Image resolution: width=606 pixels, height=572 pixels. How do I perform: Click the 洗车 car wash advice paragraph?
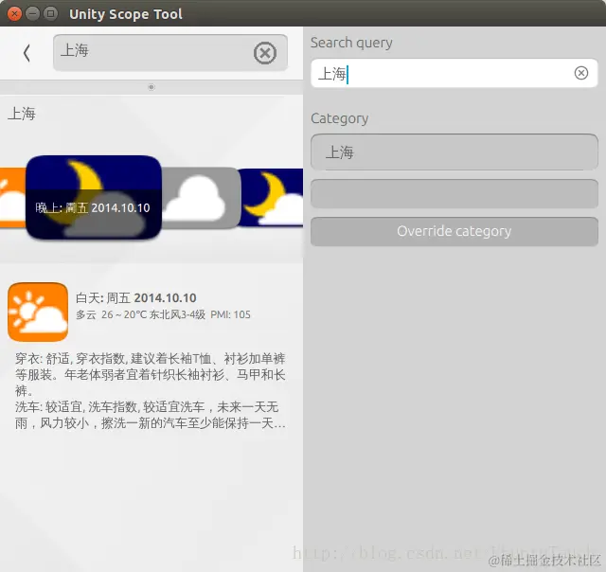(x=151, y=415)
